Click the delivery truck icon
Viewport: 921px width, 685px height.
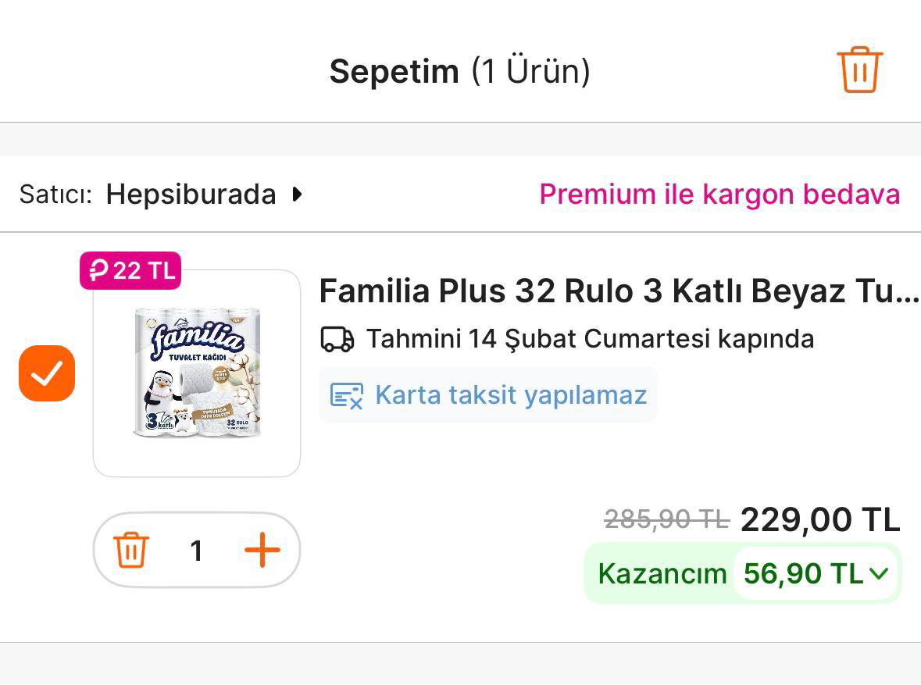(337, 340)
